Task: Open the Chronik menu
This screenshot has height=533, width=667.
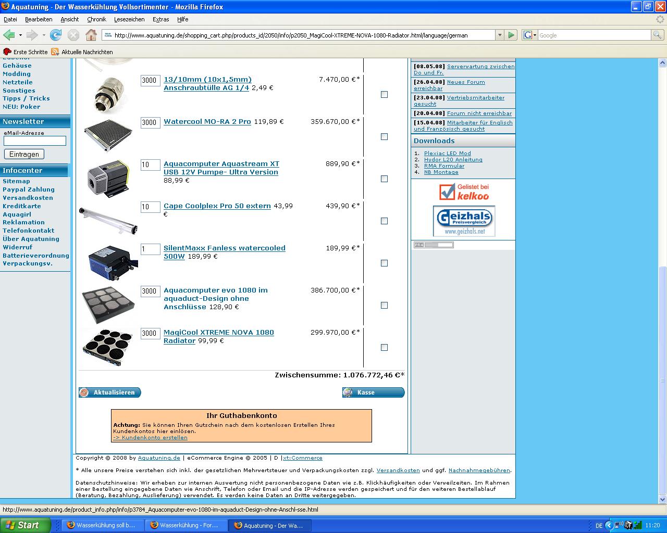Action: [x=96, y=19]
